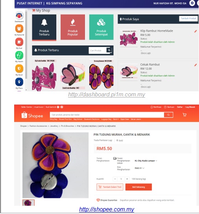The image size is (199, 214).
Task: Switch to the Produk Setempat tile
Action: [x=101, y=27]
